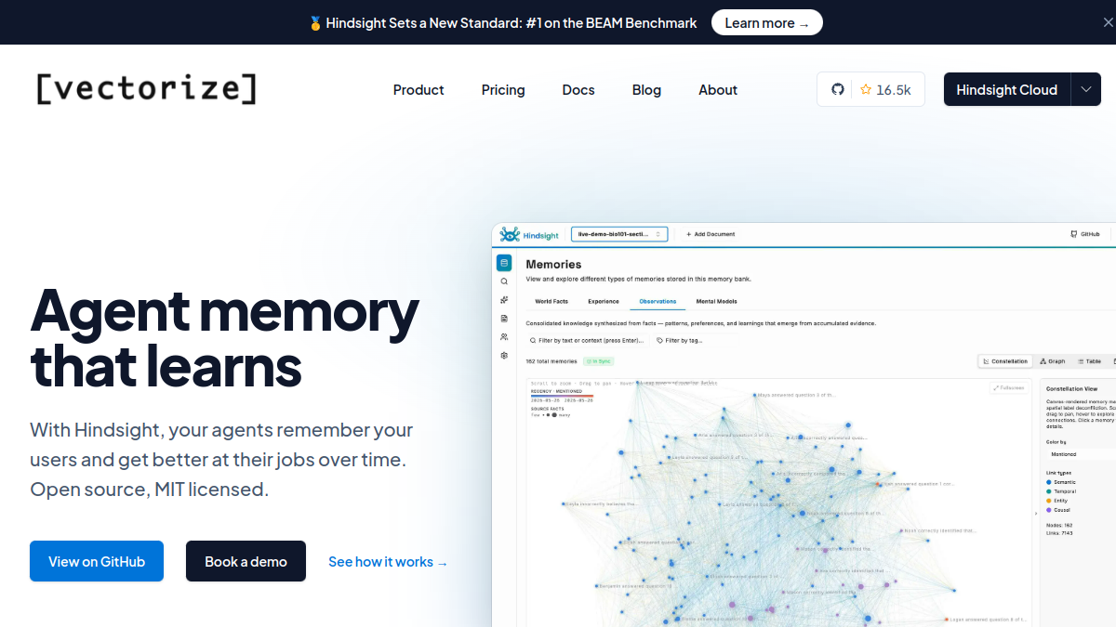
Task: Open the Memories database sidebar icon
Action: pos(504,263)
